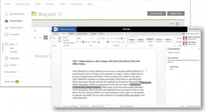Tick the Word file row checkbox

(35, 38)
